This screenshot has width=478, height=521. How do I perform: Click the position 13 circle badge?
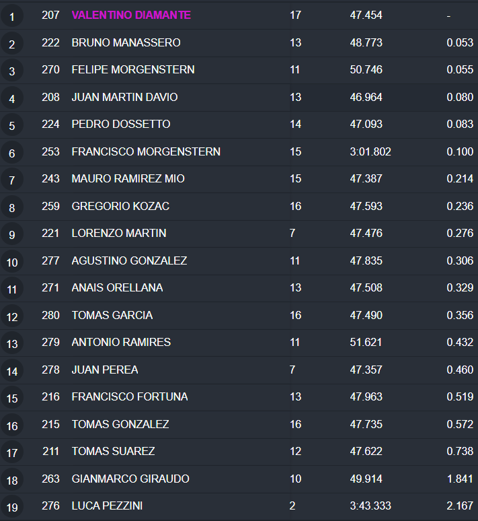12,343
